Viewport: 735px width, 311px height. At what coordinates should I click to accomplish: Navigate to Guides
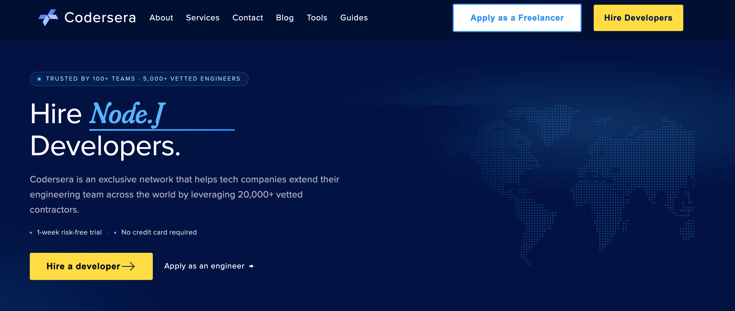click(354, 18)
